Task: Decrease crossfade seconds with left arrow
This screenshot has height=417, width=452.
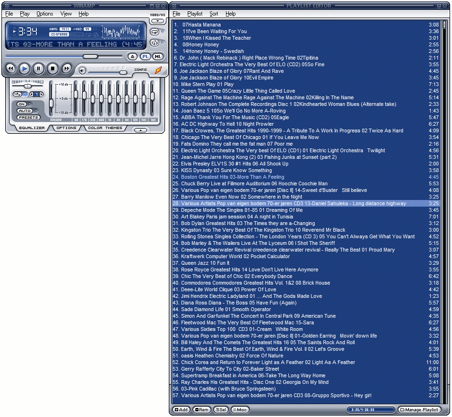Action: (31, 94)
